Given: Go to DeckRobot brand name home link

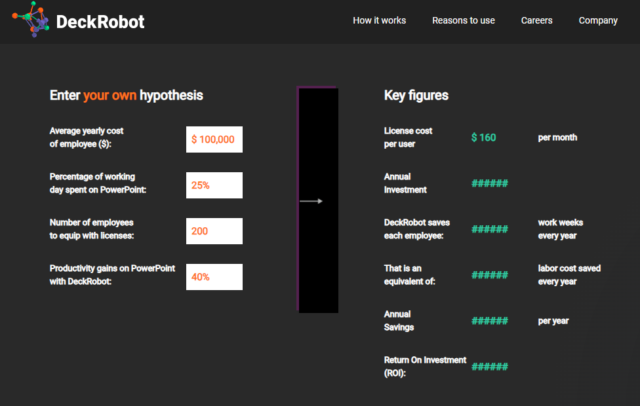Looking at the screenshot, I should [x=100, y=22].
